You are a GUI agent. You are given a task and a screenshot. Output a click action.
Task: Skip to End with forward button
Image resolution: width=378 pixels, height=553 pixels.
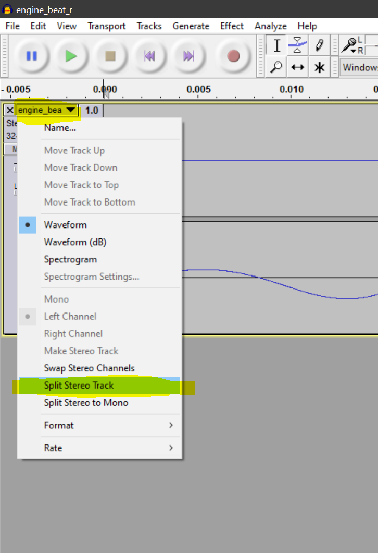coord(188,56)
